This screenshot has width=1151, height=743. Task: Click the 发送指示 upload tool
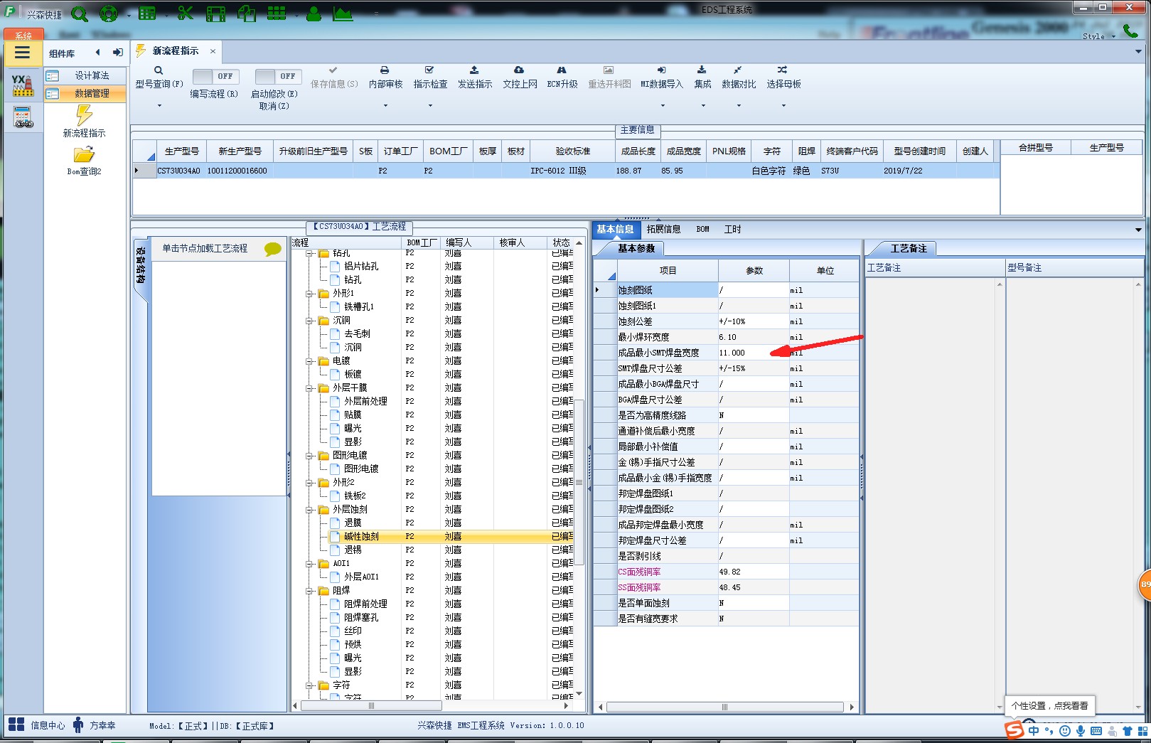point(475,77)
